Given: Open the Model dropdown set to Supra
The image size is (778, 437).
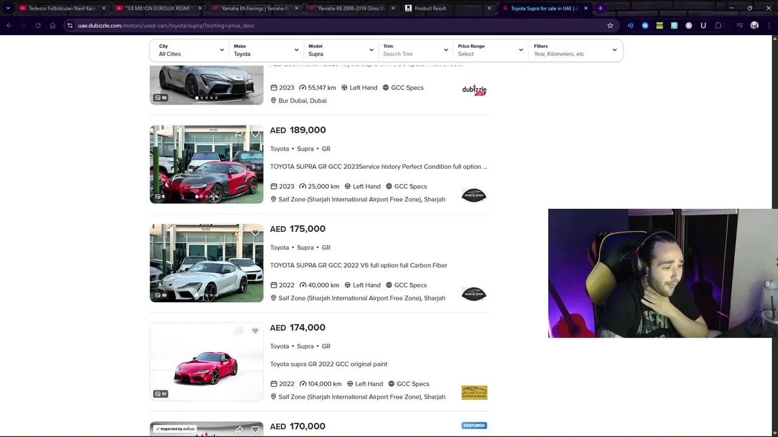Looking at the screenshot, I should click(x=342, y=50).
